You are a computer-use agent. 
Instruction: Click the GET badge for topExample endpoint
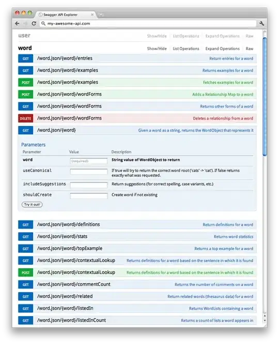[x=26, y=249]
